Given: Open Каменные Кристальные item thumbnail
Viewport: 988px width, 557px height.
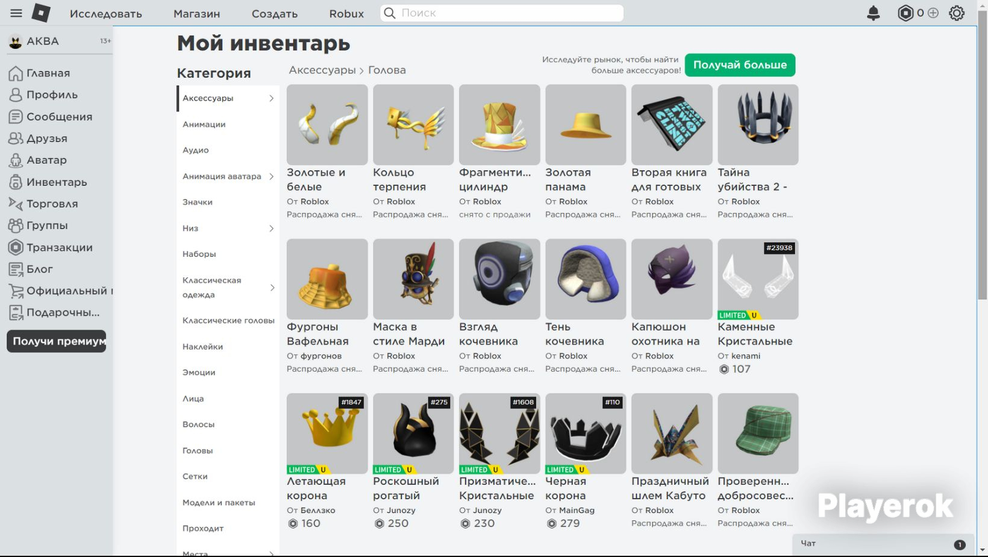Looking at the screenshot, I should point(758,279).
